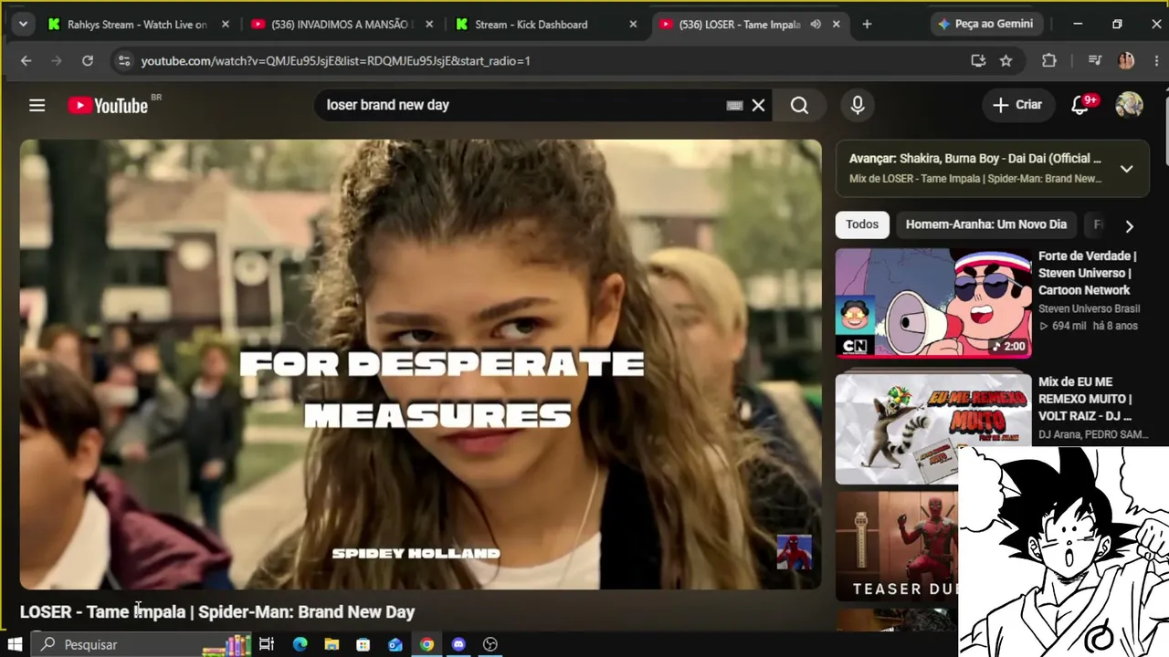Open the YouTube guide hamburger menu
1169x657 pixels.
(x=37, y=105)
